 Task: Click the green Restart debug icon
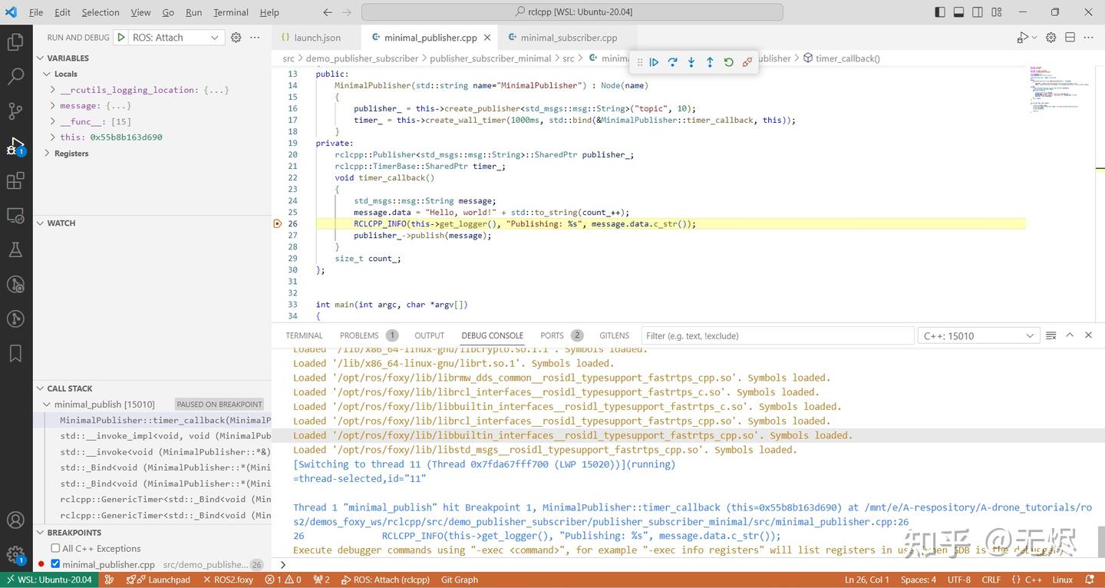tap(727, 61)
